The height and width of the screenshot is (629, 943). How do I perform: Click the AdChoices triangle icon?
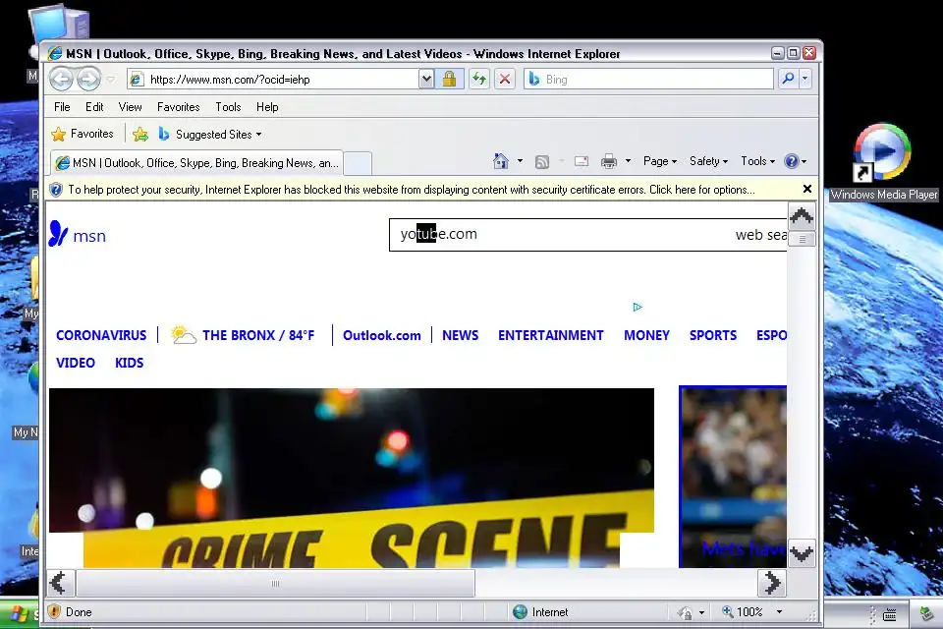click(x=638, y=307)
